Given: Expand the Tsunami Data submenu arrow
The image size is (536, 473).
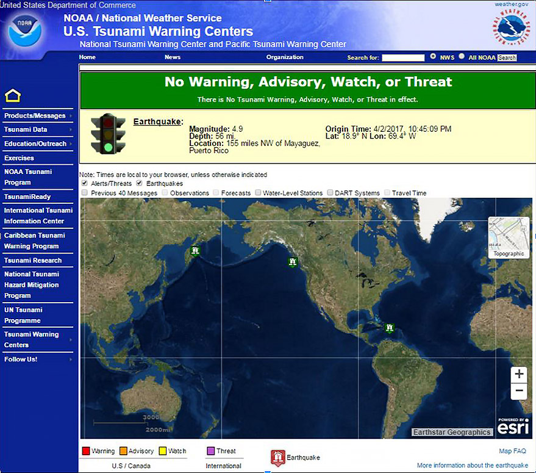Looking at the screenshot, I should (x=71, y=129).
